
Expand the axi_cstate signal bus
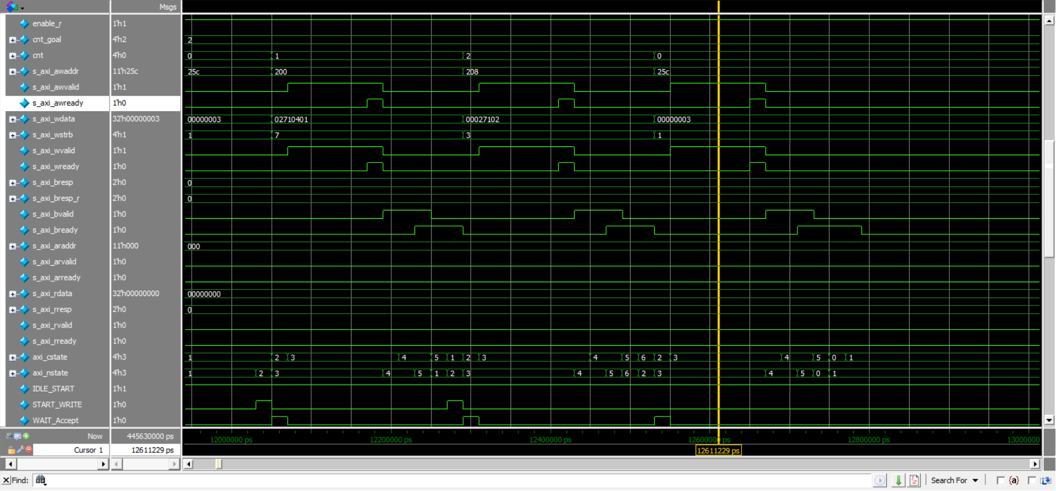pos(12,357)
